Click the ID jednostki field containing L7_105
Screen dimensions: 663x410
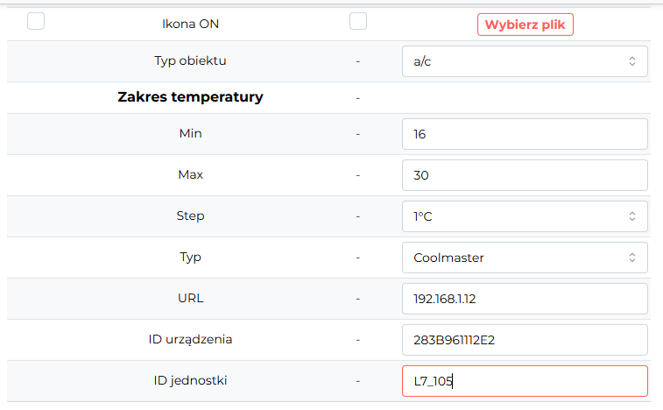click(525, 381)
